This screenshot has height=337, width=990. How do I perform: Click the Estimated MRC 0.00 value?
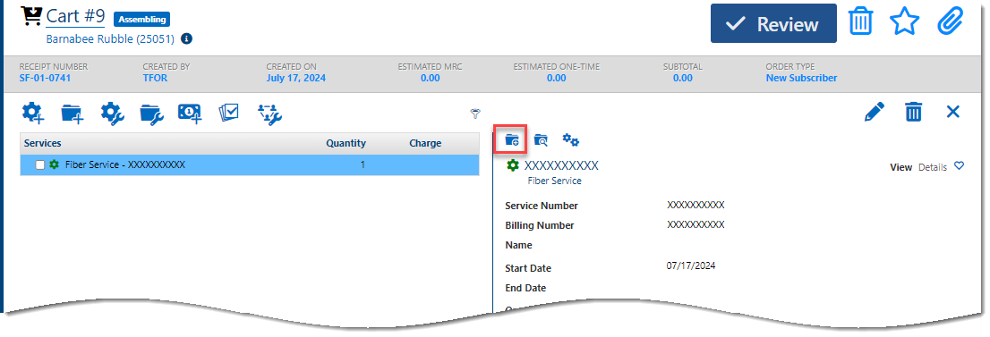(430, 79)
